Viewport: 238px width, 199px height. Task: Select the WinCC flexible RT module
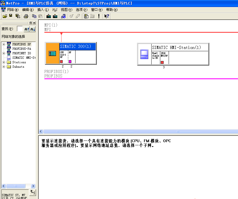tap(155, 58)
